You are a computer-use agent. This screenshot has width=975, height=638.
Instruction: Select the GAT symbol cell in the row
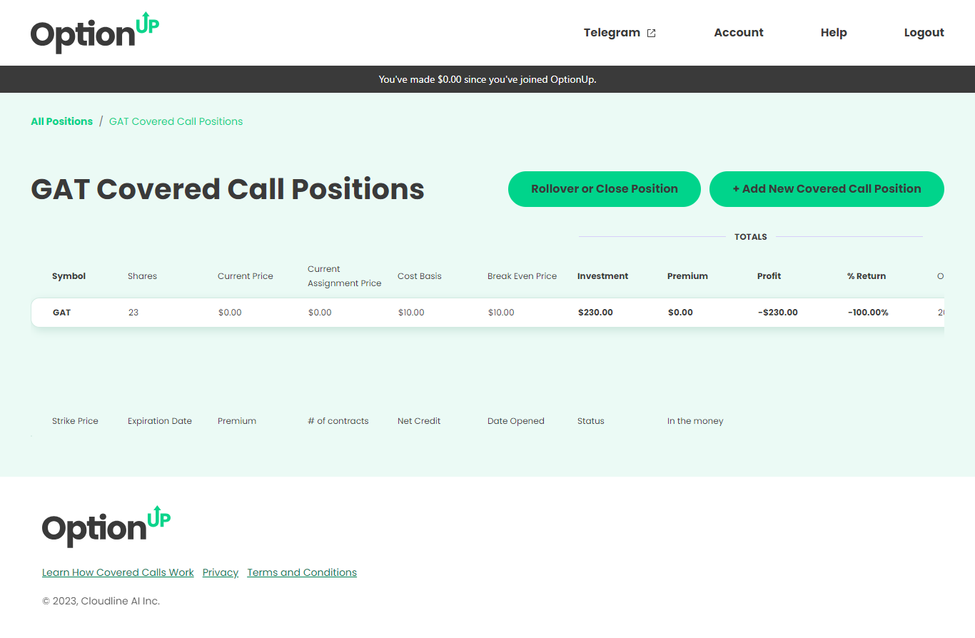pos(61,313)
